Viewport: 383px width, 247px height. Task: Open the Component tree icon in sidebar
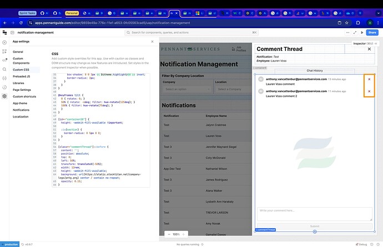(4, 52)
